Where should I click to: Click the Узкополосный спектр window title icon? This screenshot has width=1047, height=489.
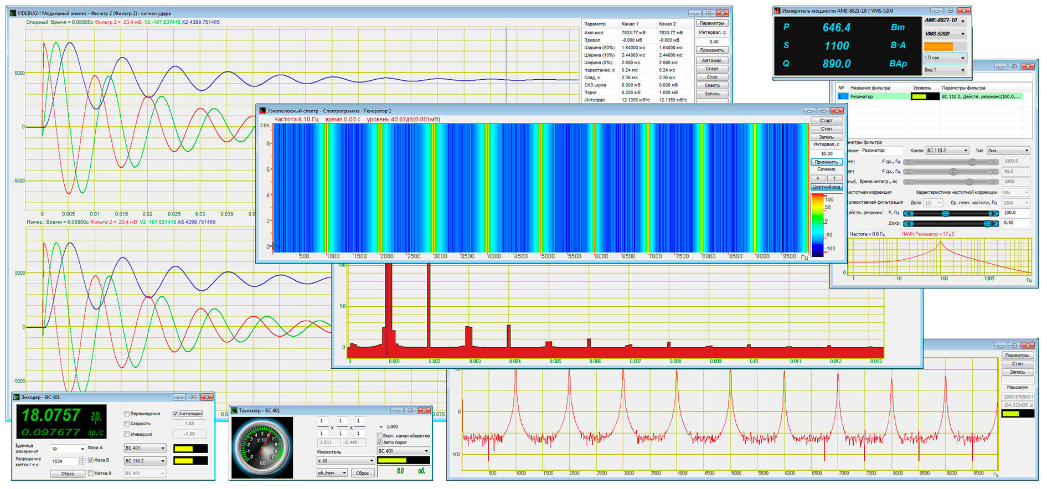click(262, 111)
